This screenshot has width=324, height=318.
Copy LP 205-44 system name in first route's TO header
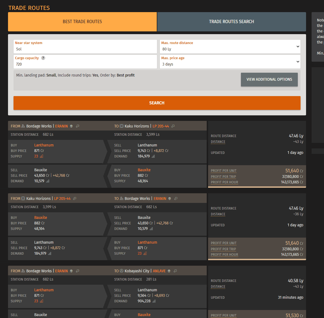point(173,126)
